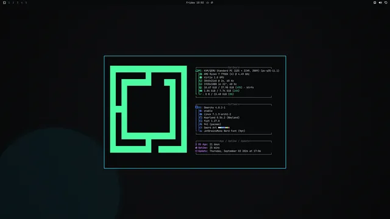This screenshot has height=219, width=390.
Task: Click the second small indicator icon after the clock
Action: point(212,2)
